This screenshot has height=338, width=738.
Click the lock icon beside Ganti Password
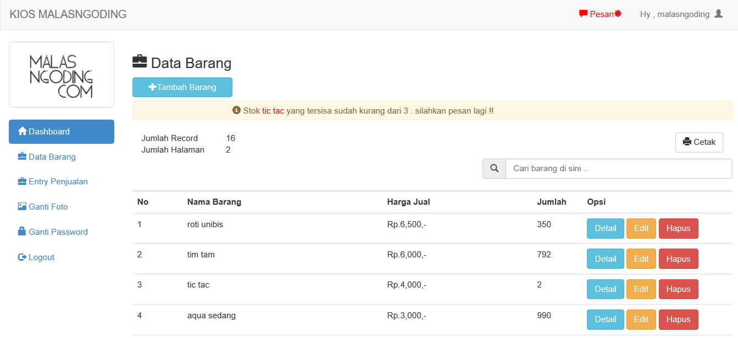[x=23, y=232]
